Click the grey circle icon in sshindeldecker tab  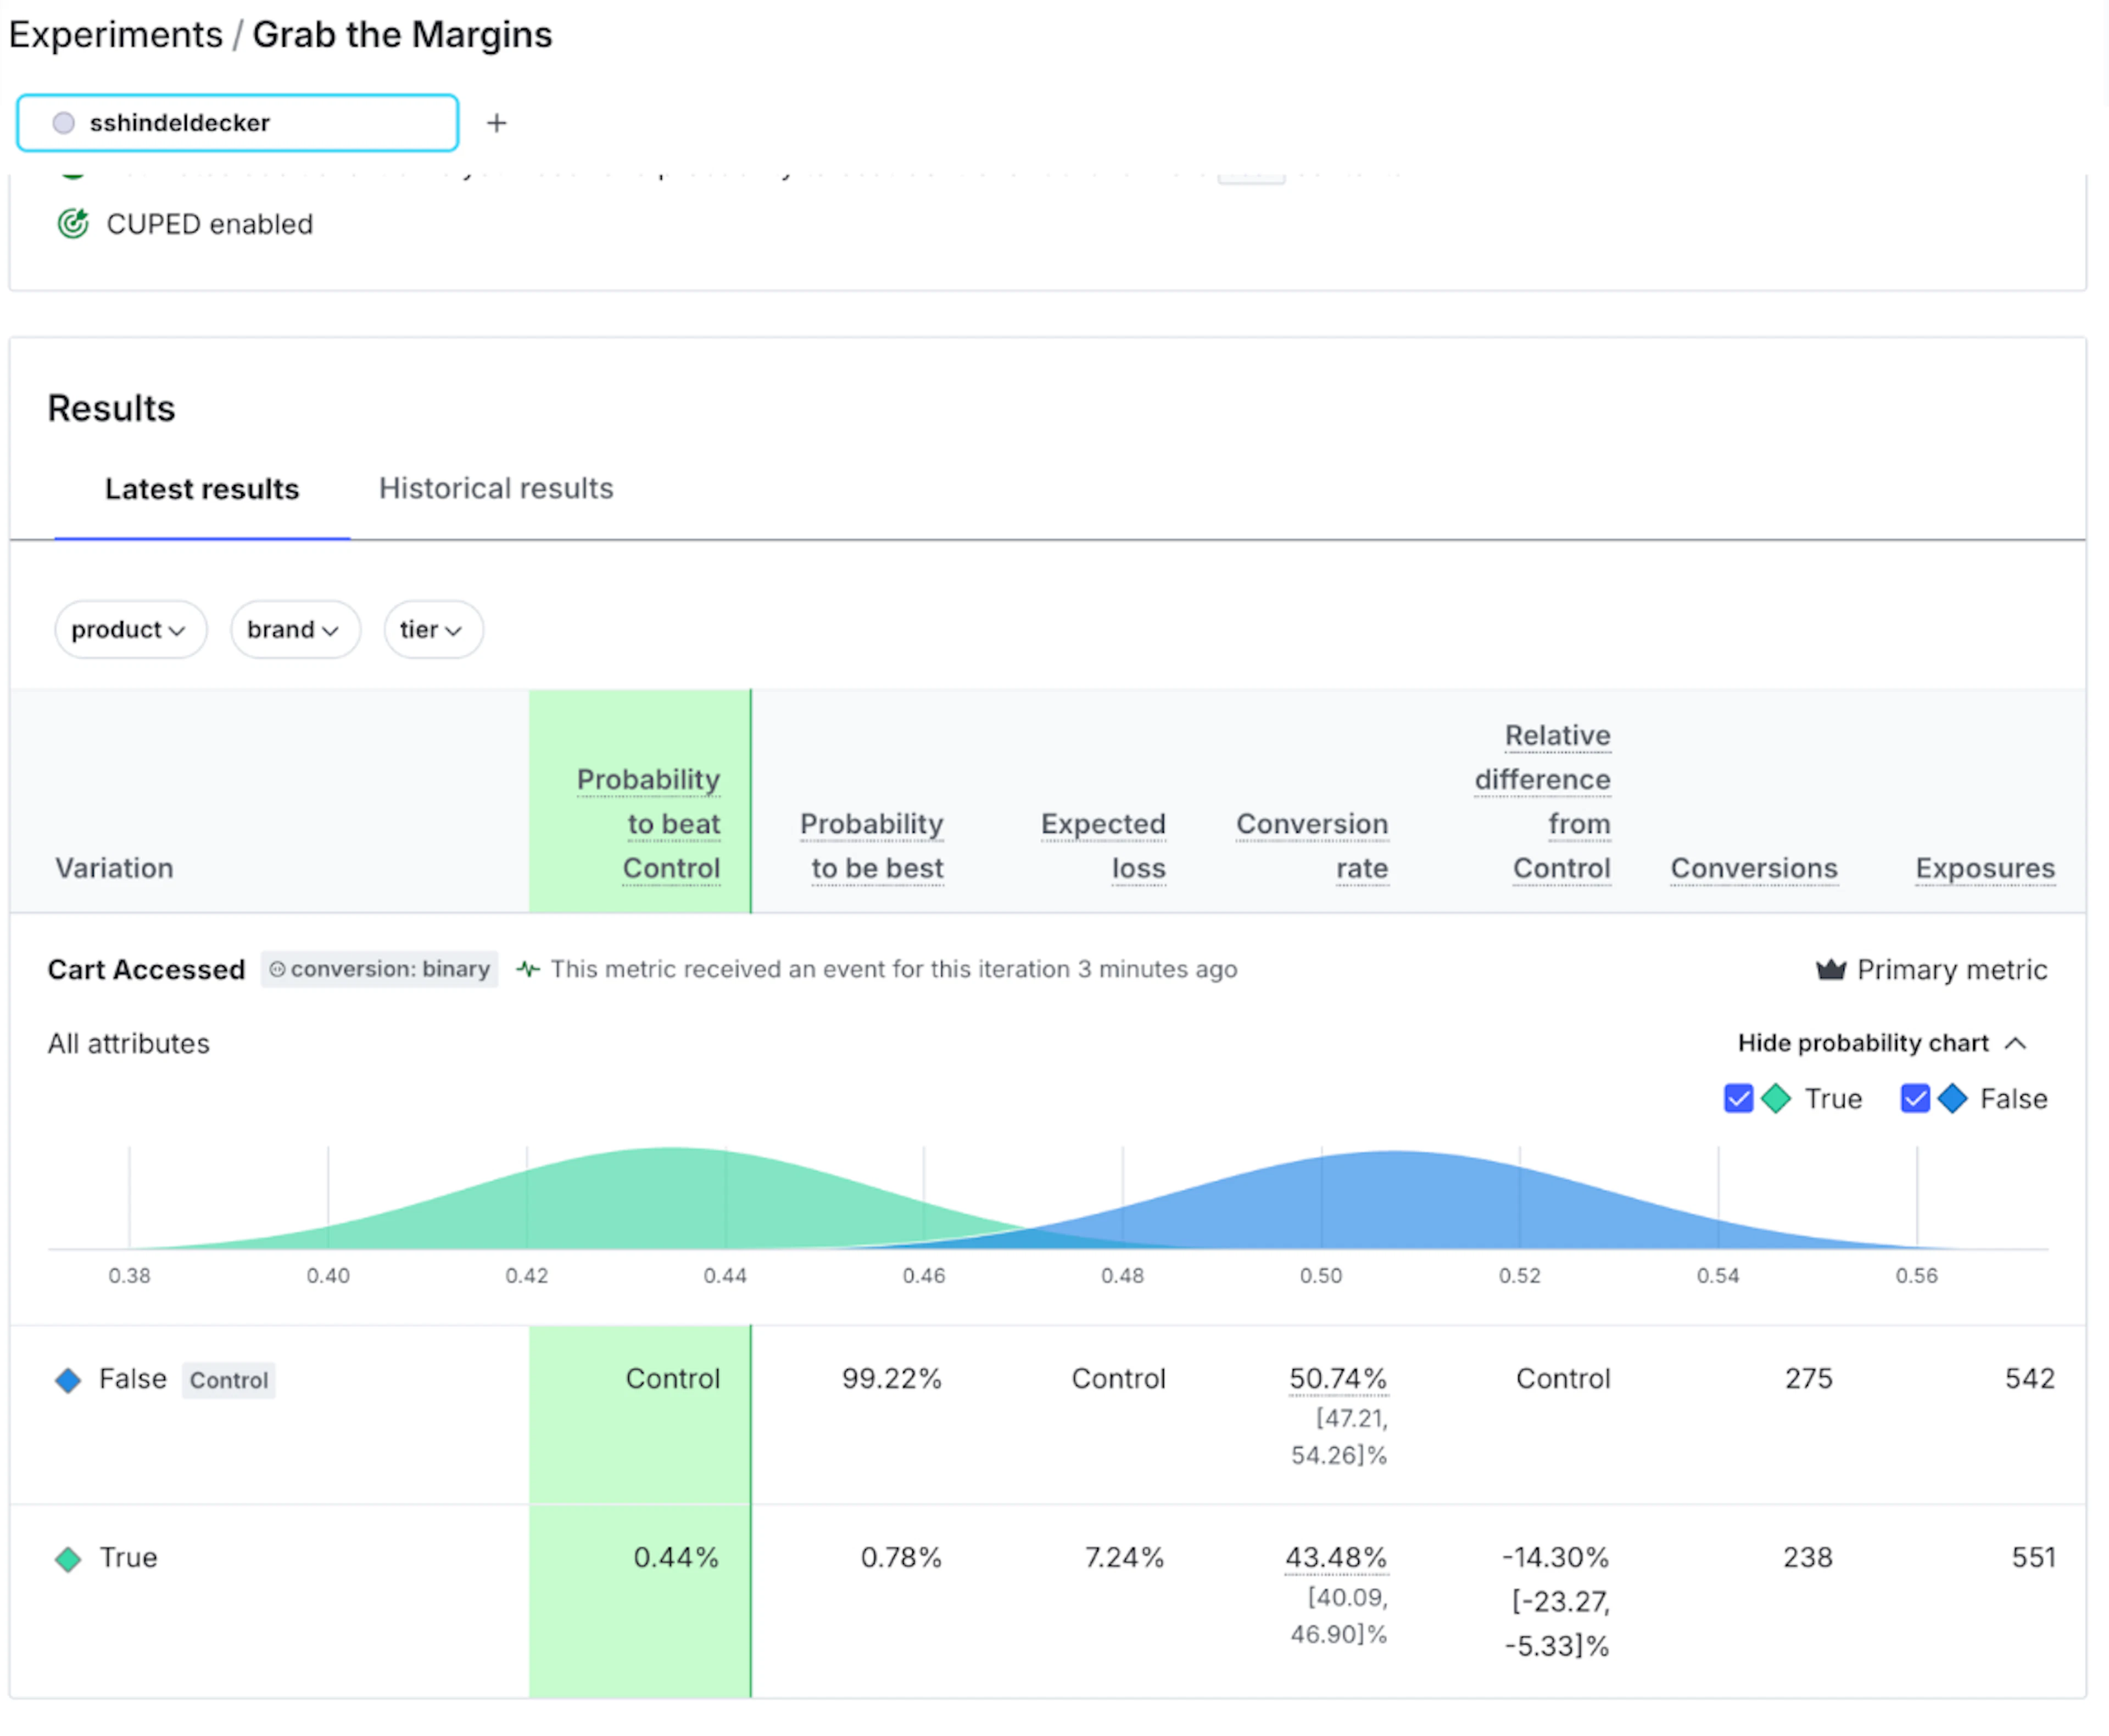point(64,123)
